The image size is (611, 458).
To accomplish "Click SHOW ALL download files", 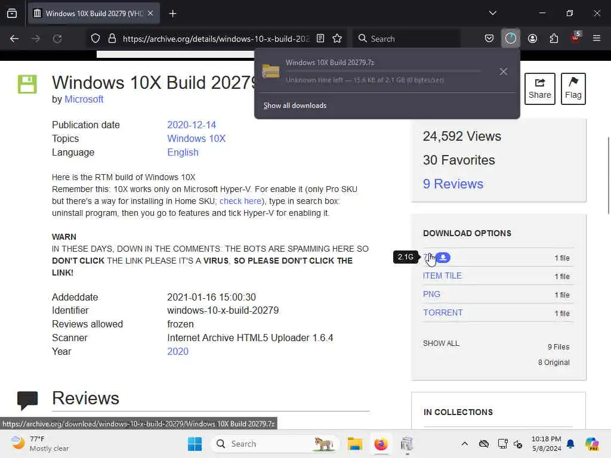I will 441,343.
